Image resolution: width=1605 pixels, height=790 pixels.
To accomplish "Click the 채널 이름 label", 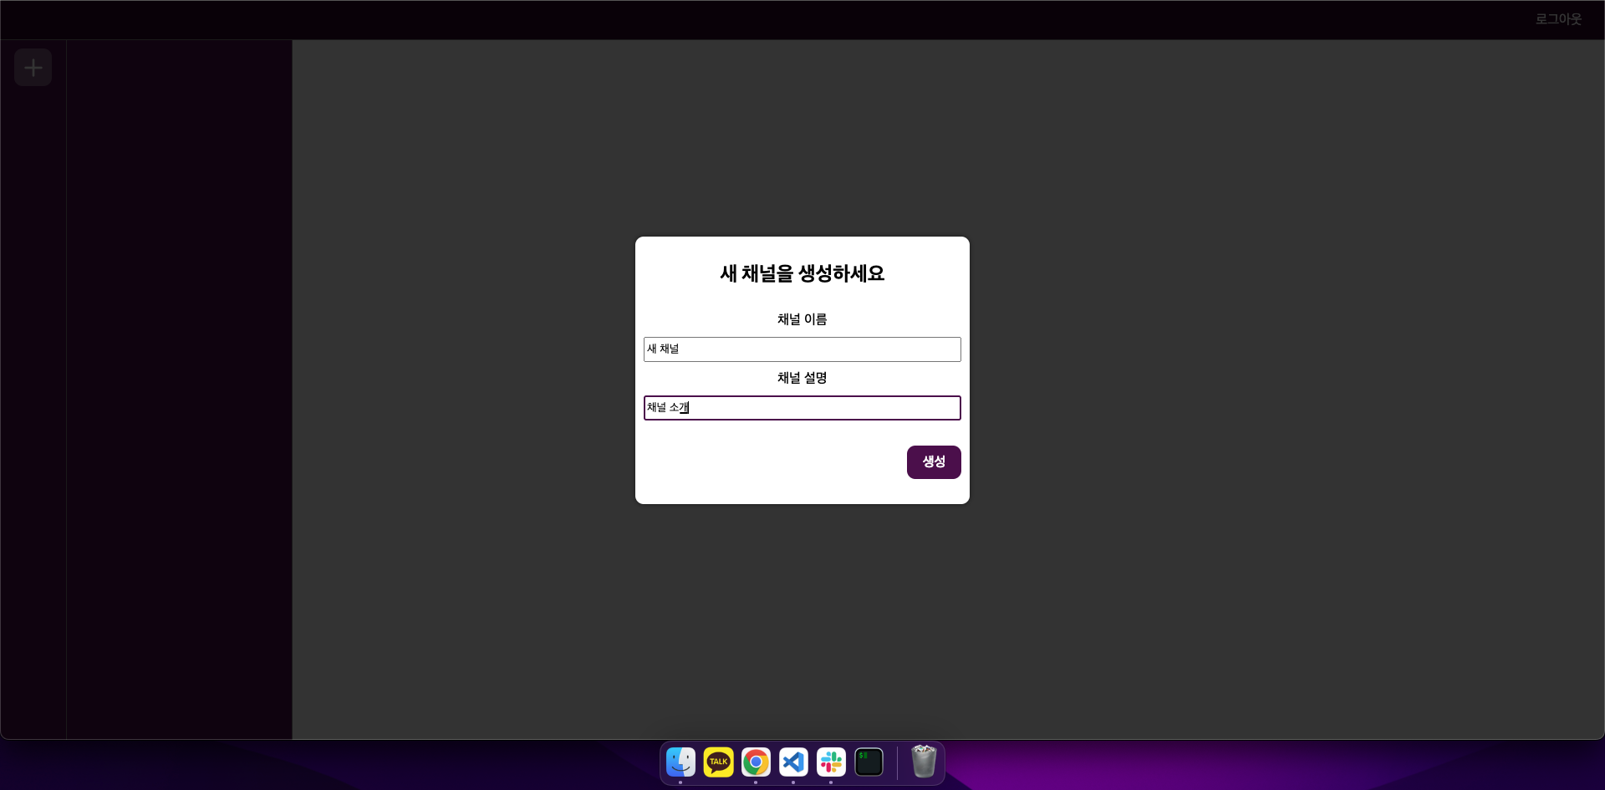I will (x=802, y=319).
